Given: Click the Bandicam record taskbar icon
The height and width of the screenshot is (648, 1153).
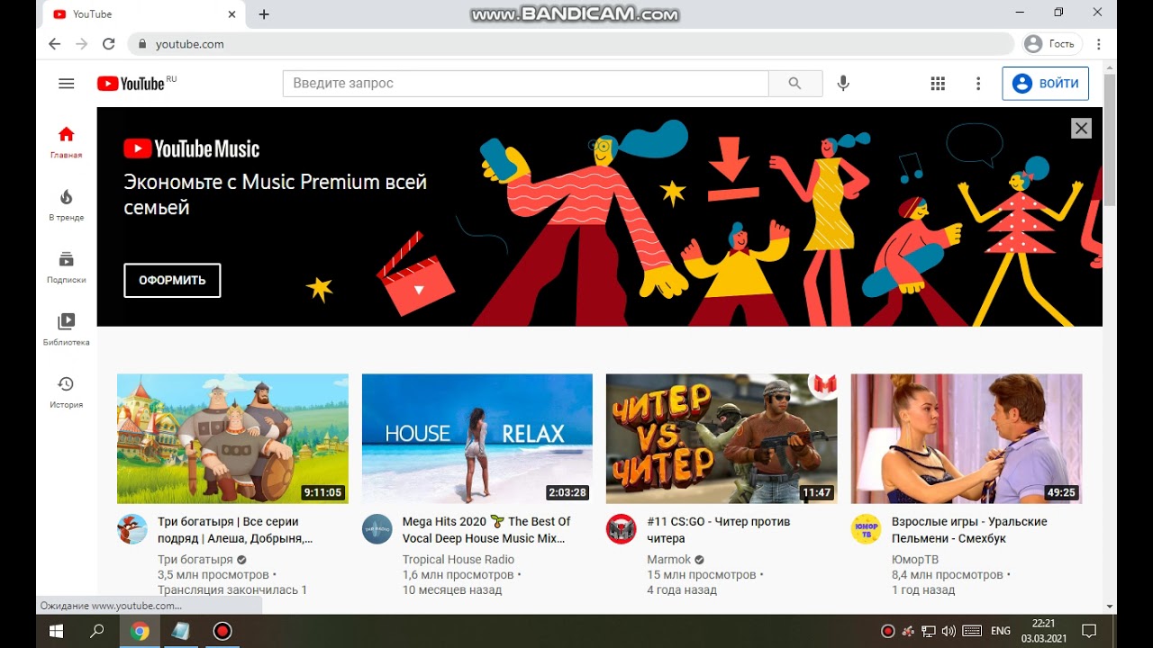Looking at the screenshot, I should [222, 631].
